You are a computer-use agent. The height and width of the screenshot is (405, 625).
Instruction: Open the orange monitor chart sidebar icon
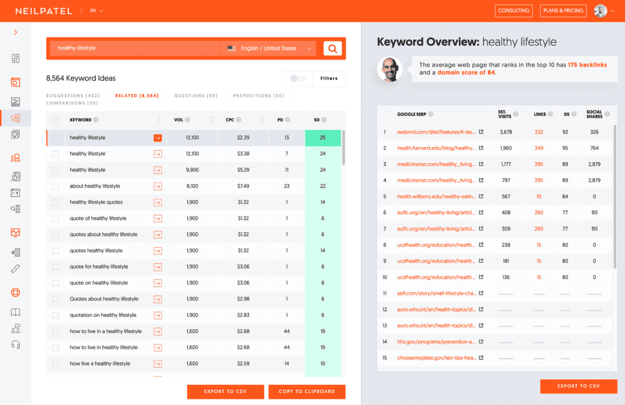tap(15, 232)
